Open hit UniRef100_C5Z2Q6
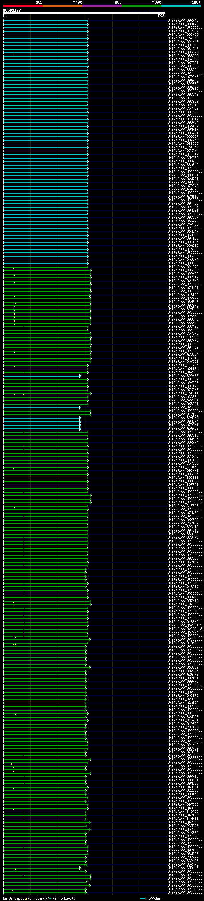The height and width of the screenshot is (901, 204). click(183, 38)
